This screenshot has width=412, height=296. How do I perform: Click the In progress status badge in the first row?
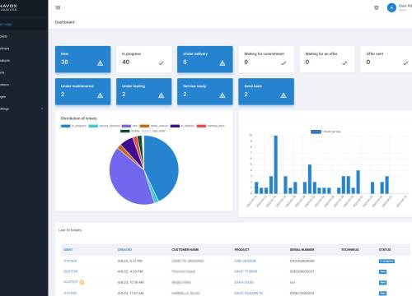click(386, 261)
